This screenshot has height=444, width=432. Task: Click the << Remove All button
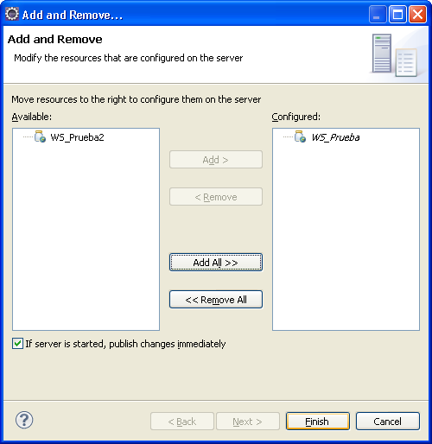click(x=216, y=300)
